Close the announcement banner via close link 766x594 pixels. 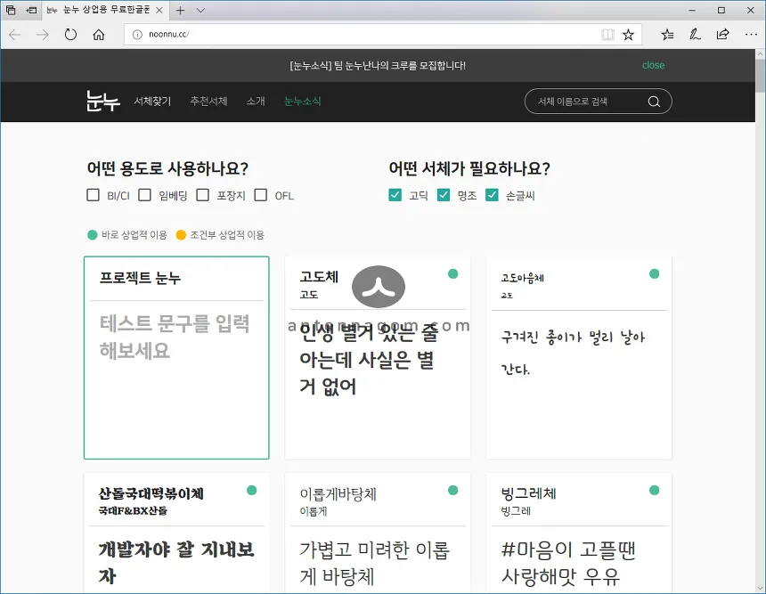[x=653, y=65]
